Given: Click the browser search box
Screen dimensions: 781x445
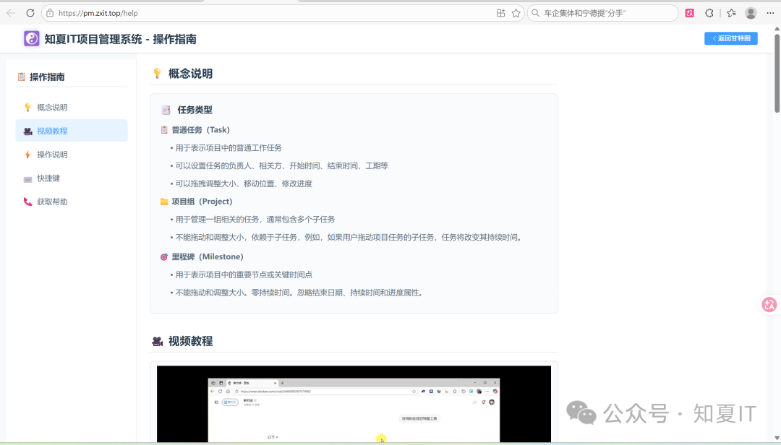Looking at the screenshot, I should pyautogui.click(x=602, y=14).
